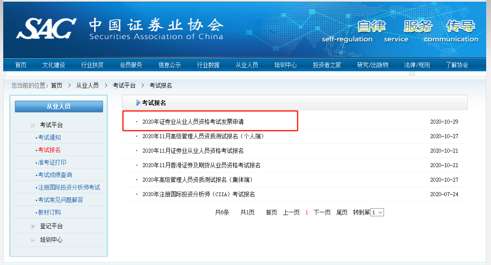Open the 投资者之家 menu item

tap(327, 64)
